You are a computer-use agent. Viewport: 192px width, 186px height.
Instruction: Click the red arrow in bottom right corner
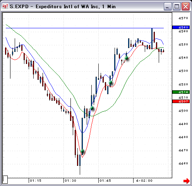pyautogui.click(x=187, y=181)
